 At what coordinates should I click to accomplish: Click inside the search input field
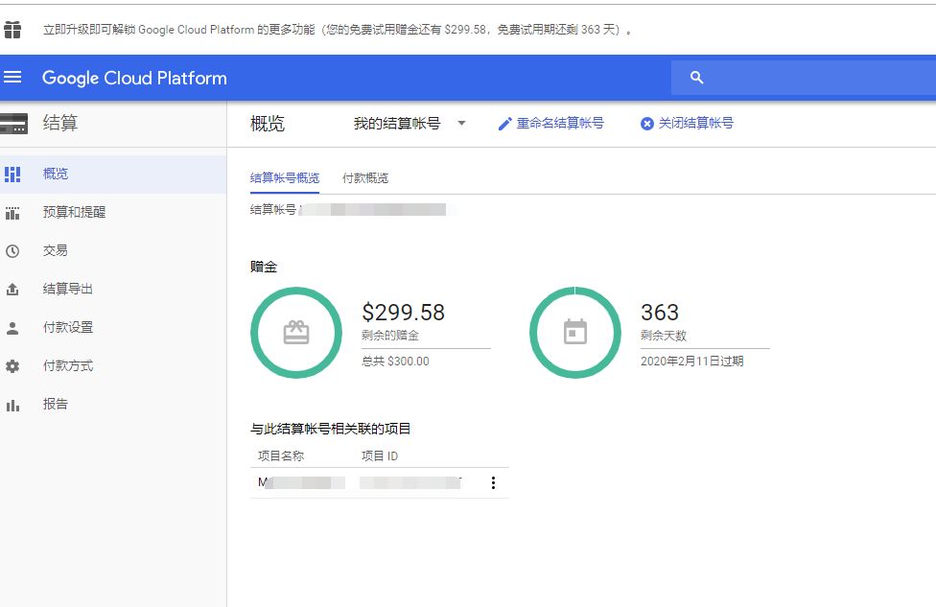pyautogui.click(x=804, y=78)
